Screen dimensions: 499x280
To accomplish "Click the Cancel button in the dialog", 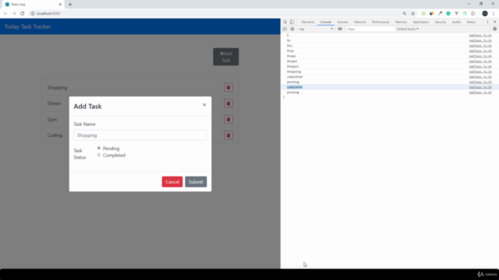I will 172,182.
